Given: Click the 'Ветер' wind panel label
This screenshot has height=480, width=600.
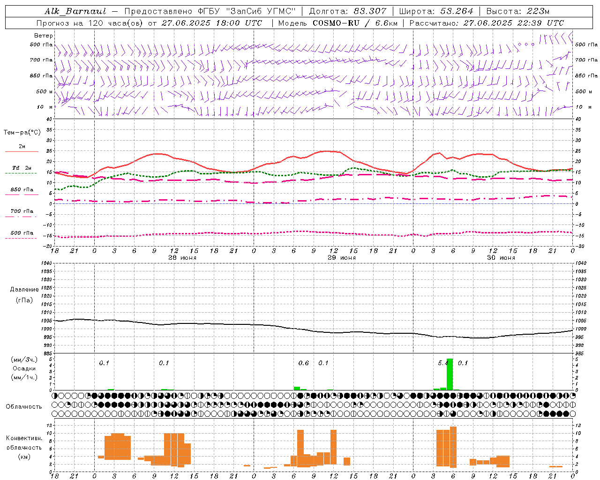Looking at the screenshot, I should tap(44, 36).
